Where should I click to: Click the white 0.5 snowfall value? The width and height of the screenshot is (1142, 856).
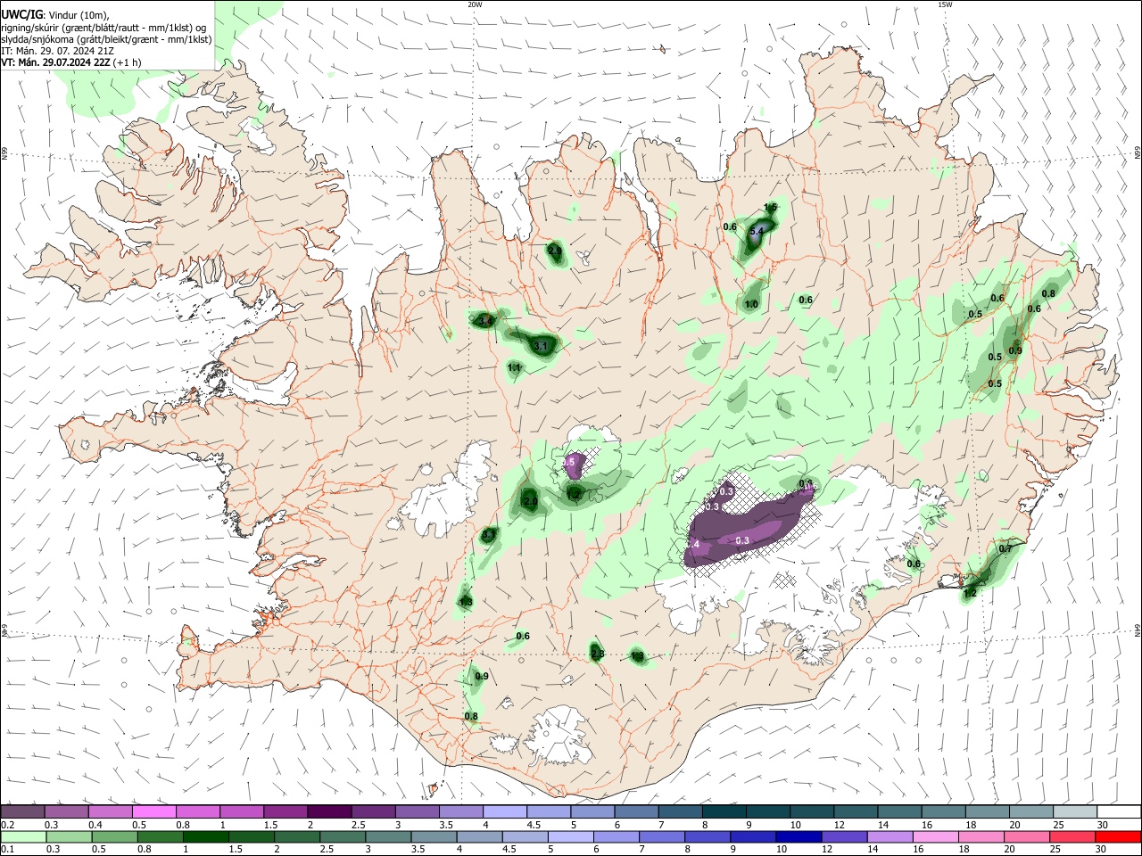coord(569,462)
